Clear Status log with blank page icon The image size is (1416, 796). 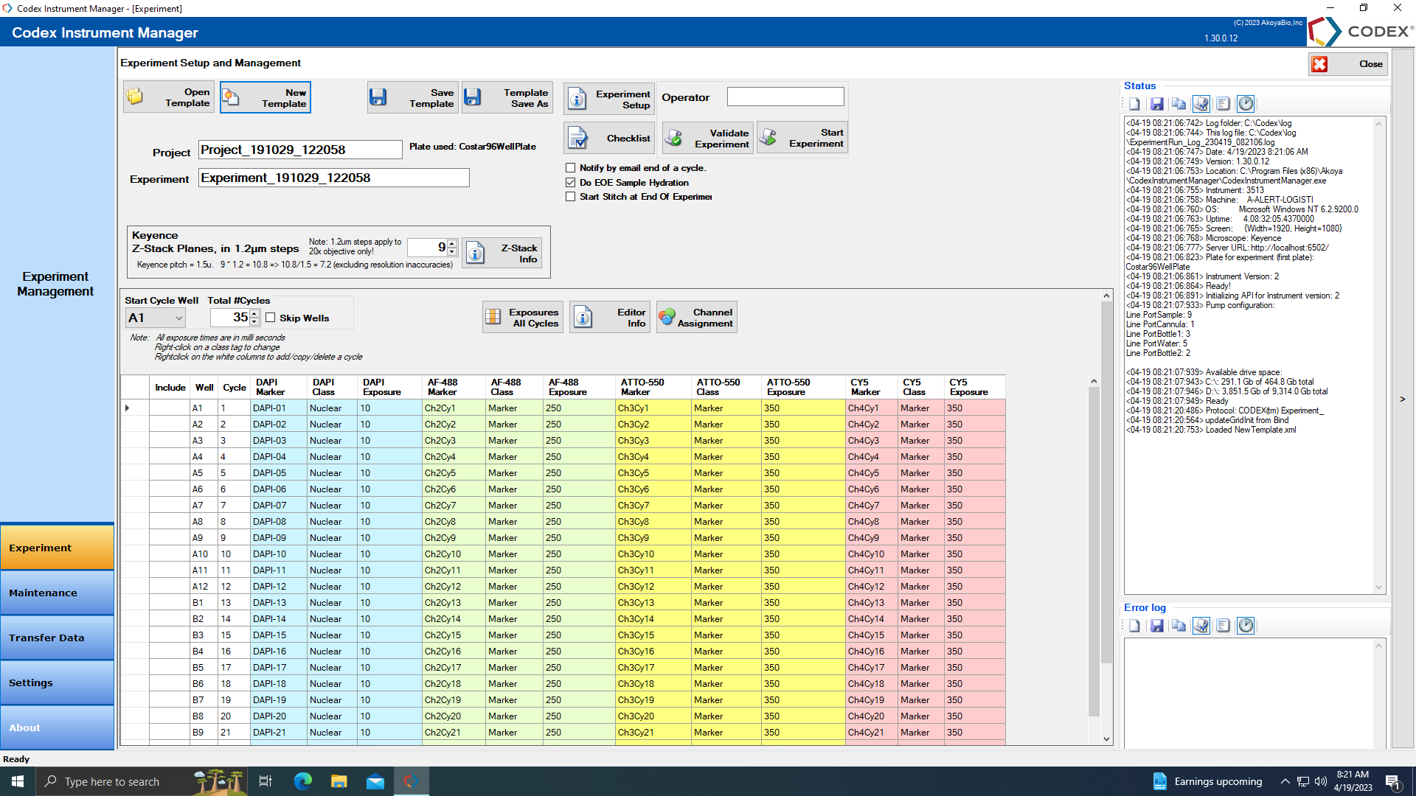tap(1134, 105)
